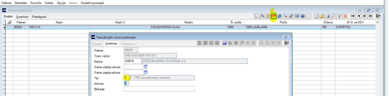389x96 pixels.
Task: Click the Pošta column header
Action: [x=283, y=22]
